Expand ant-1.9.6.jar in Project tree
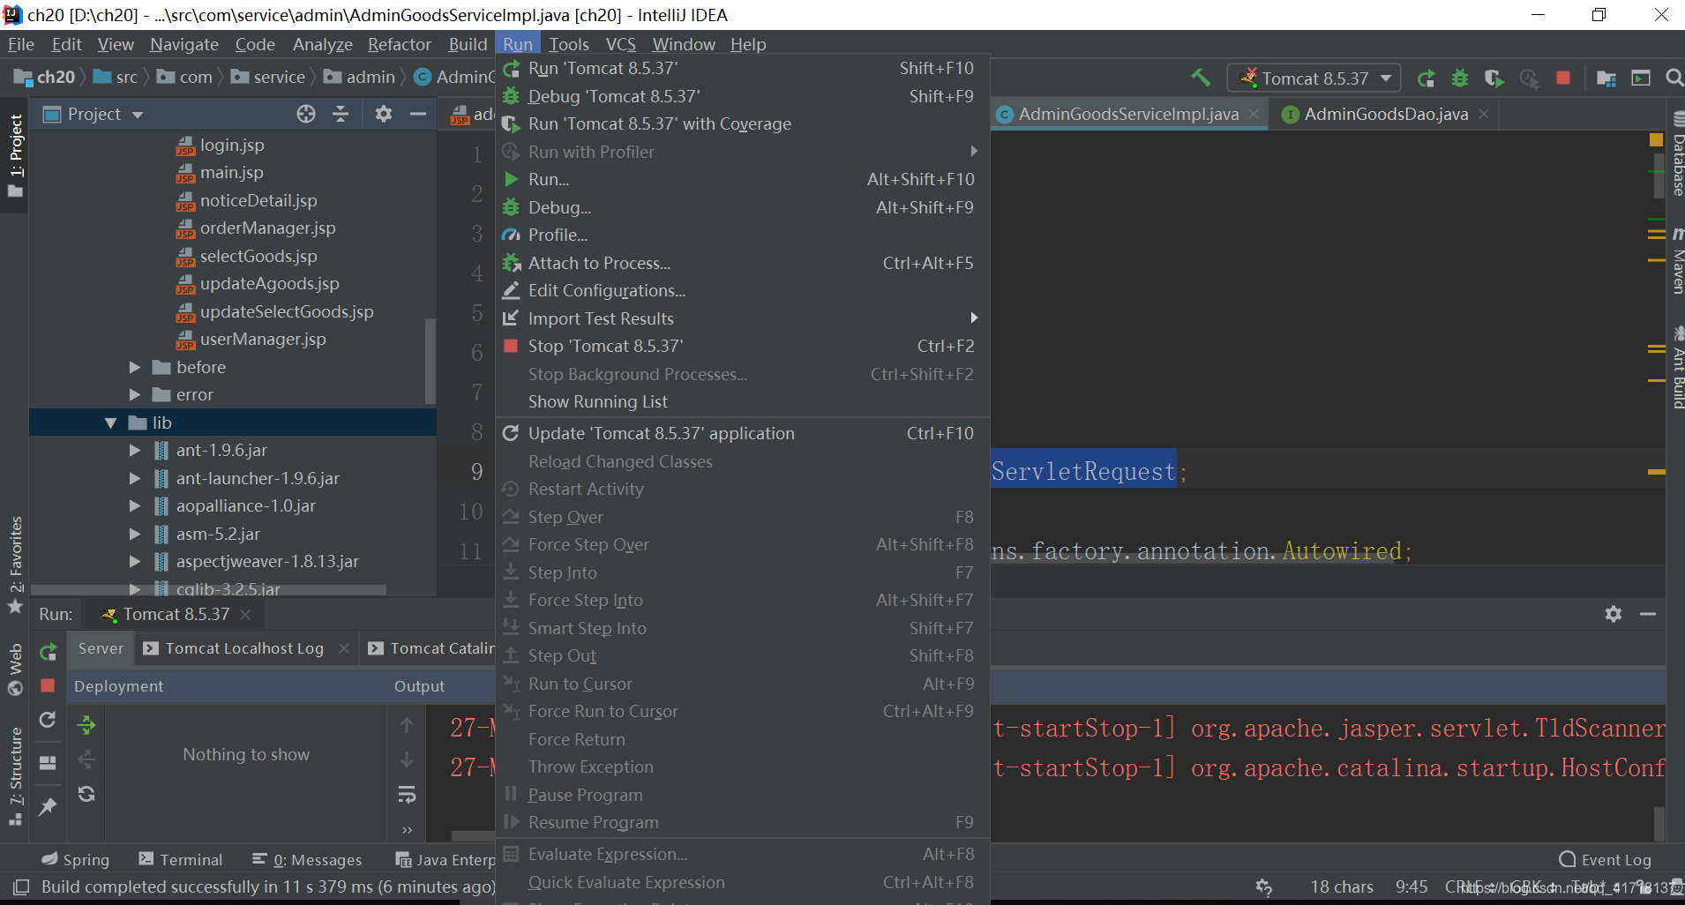1685x905 pixels. point(135,450)
